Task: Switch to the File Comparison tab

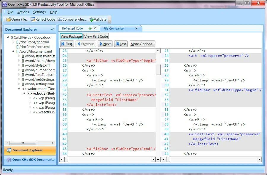Action: (x=114, y=28)
